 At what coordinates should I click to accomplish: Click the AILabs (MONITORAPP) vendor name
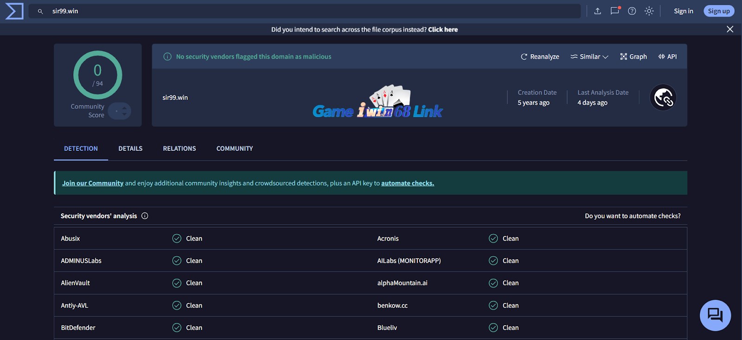(409, 261)
